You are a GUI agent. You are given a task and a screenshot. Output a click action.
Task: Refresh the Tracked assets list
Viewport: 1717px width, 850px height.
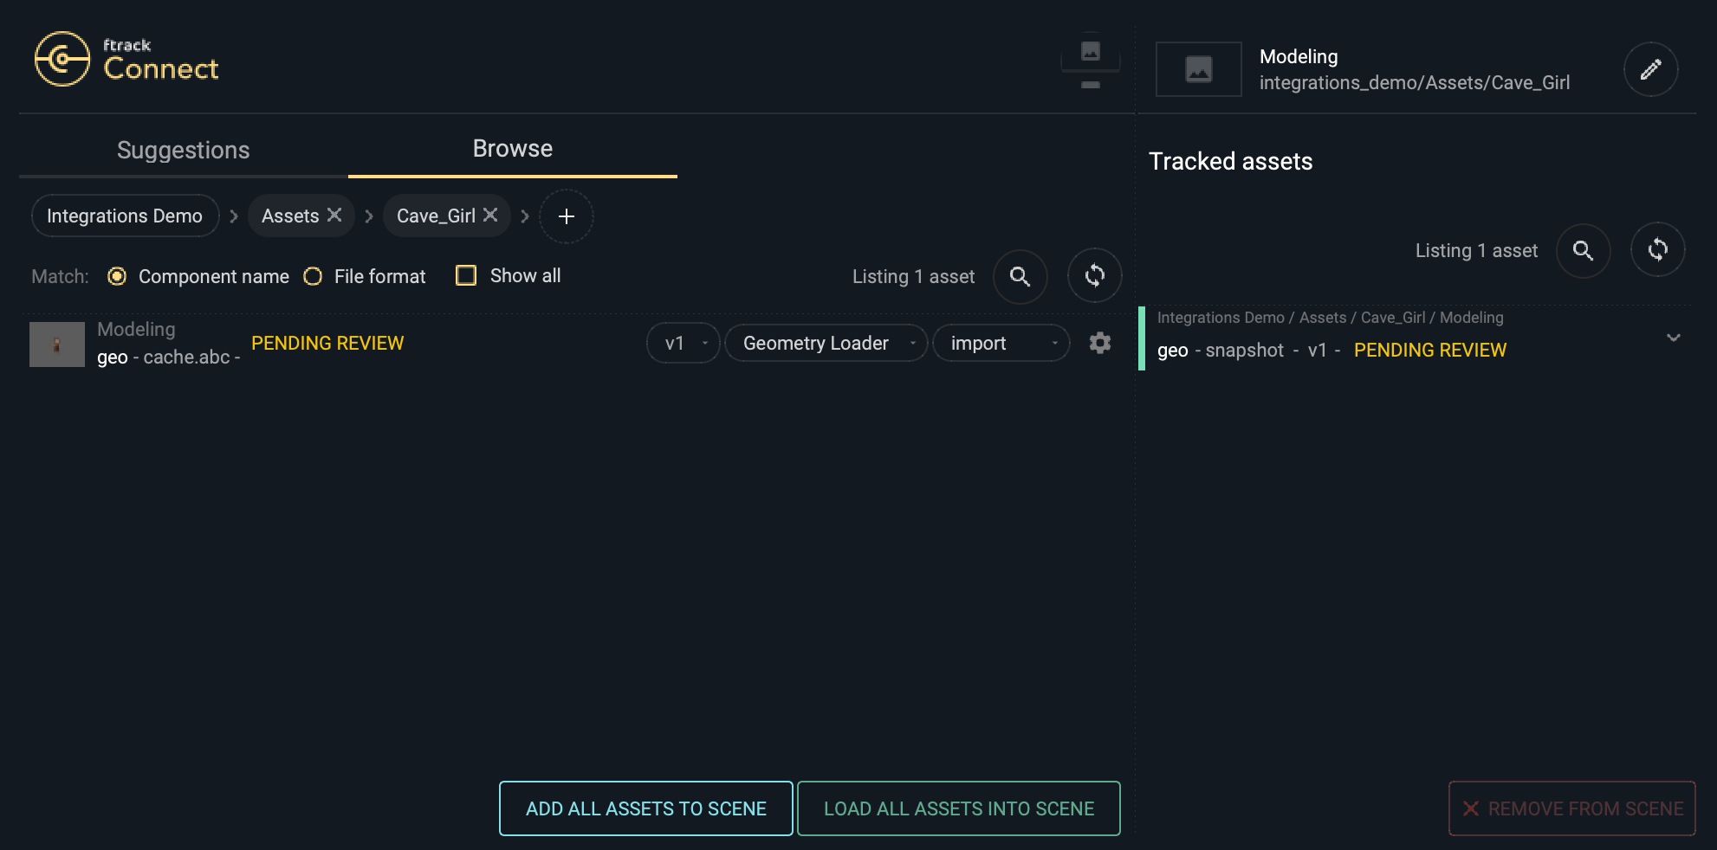point(1657,250)
